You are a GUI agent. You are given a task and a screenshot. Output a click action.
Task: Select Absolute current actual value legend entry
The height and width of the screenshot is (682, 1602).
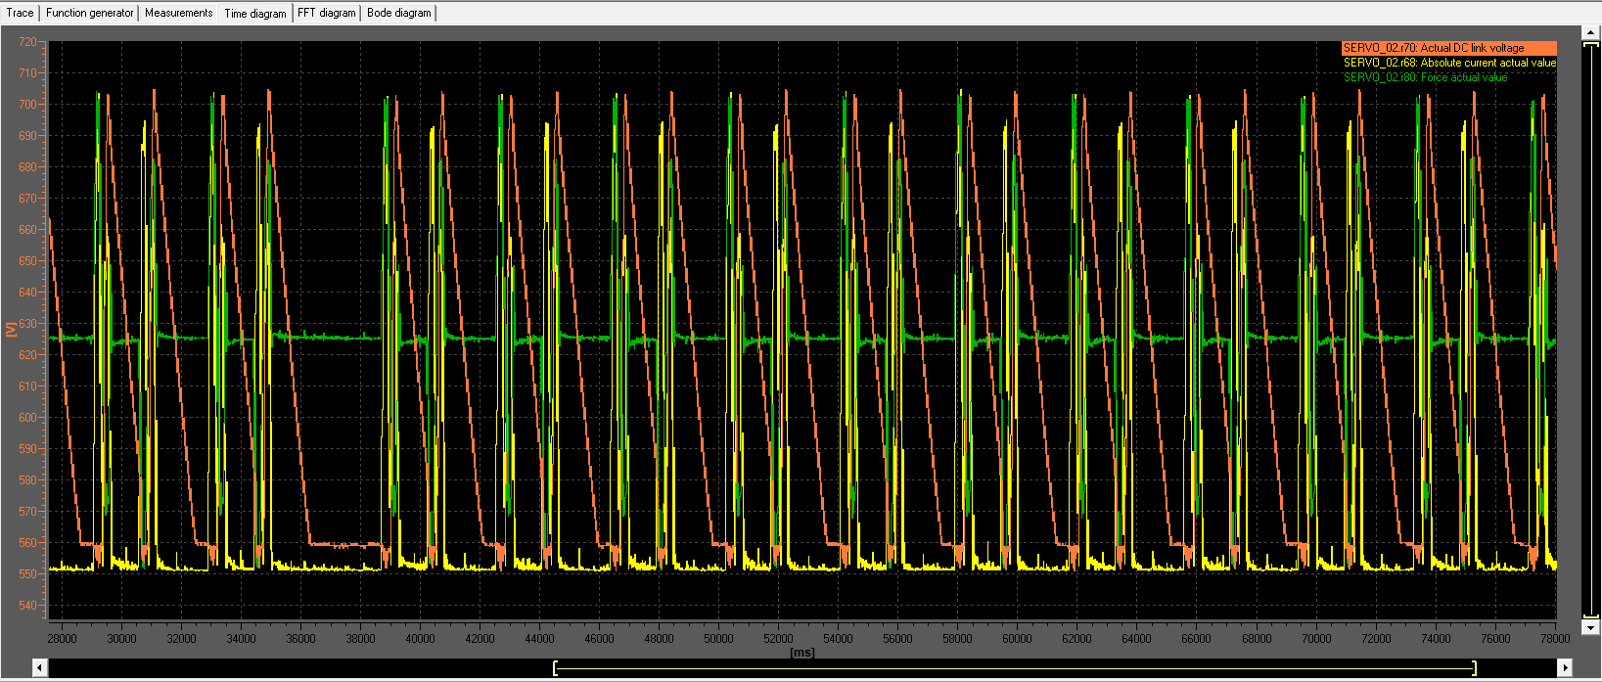pos(1448,63)
